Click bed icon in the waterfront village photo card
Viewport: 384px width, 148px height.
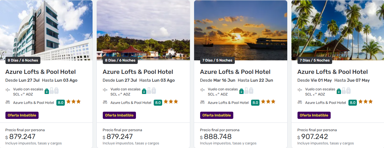pyautogui.click(x=105, y=102)
